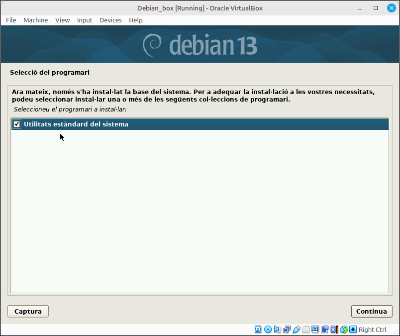This screenshot has height=336, width=400.
Task: Open the audio settings status icon
Action: [x=277, y=330]
